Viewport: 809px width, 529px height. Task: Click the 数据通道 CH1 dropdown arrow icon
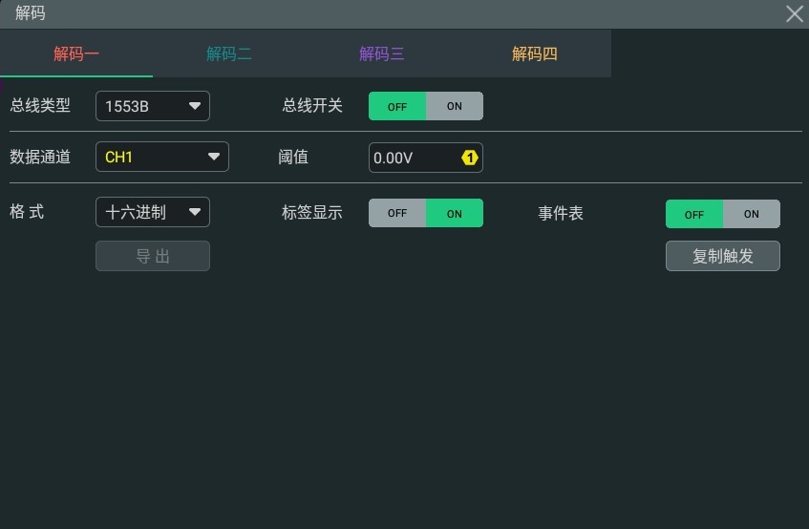[x=214, y=157]
